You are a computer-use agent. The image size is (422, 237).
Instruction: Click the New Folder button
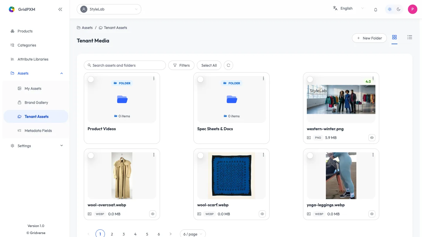(x=369, y=38)
